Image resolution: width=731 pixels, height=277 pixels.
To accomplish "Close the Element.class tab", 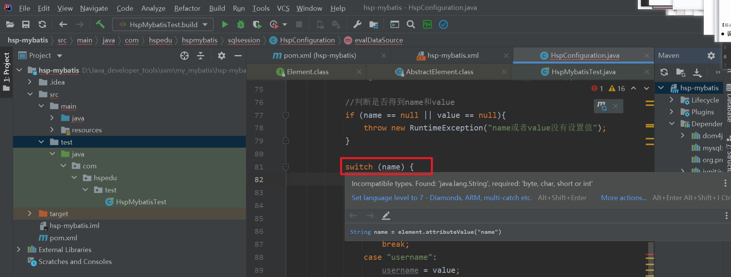I will 359,72.
